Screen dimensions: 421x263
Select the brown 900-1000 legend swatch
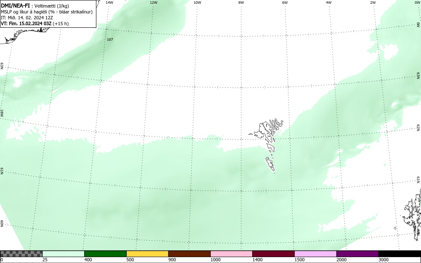click(x=189, y=254)
